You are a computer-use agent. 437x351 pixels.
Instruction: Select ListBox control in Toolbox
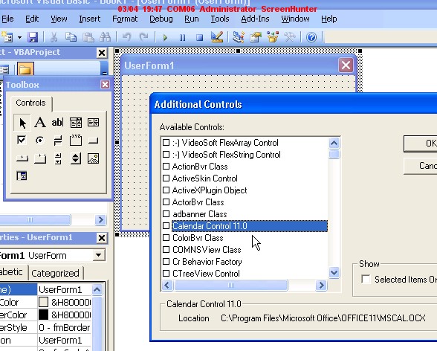coord(93,123)
